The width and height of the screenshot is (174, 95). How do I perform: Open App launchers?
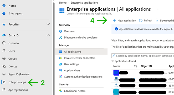[x=72, y=70]
